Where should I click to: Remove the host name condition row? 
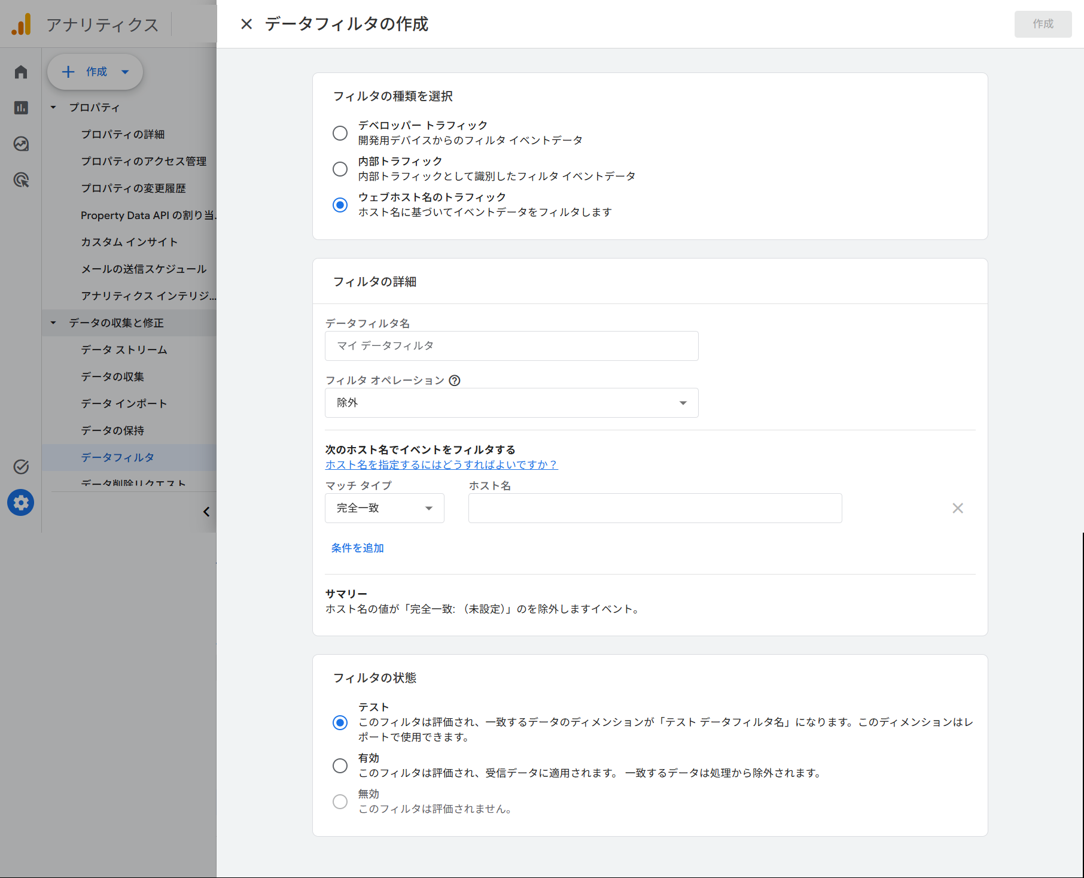958,508
